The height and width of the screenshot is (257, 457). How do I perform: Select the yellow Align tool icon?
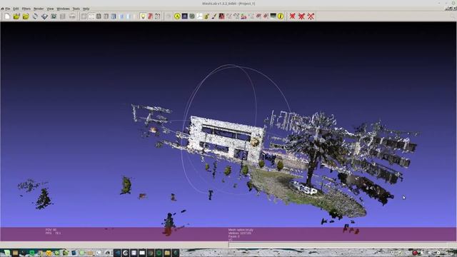(x=177, y=16)
